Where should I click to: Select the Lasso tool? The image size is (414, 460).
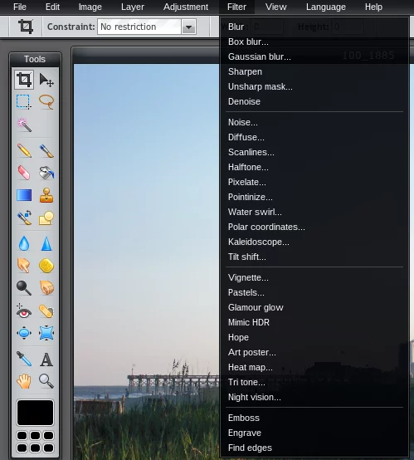(x=46, y=102)
